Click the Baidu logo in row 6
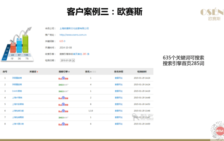 coord(63,111)
